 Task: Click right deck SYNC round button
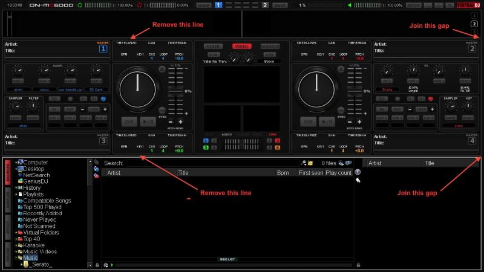(x=341, y=111)
